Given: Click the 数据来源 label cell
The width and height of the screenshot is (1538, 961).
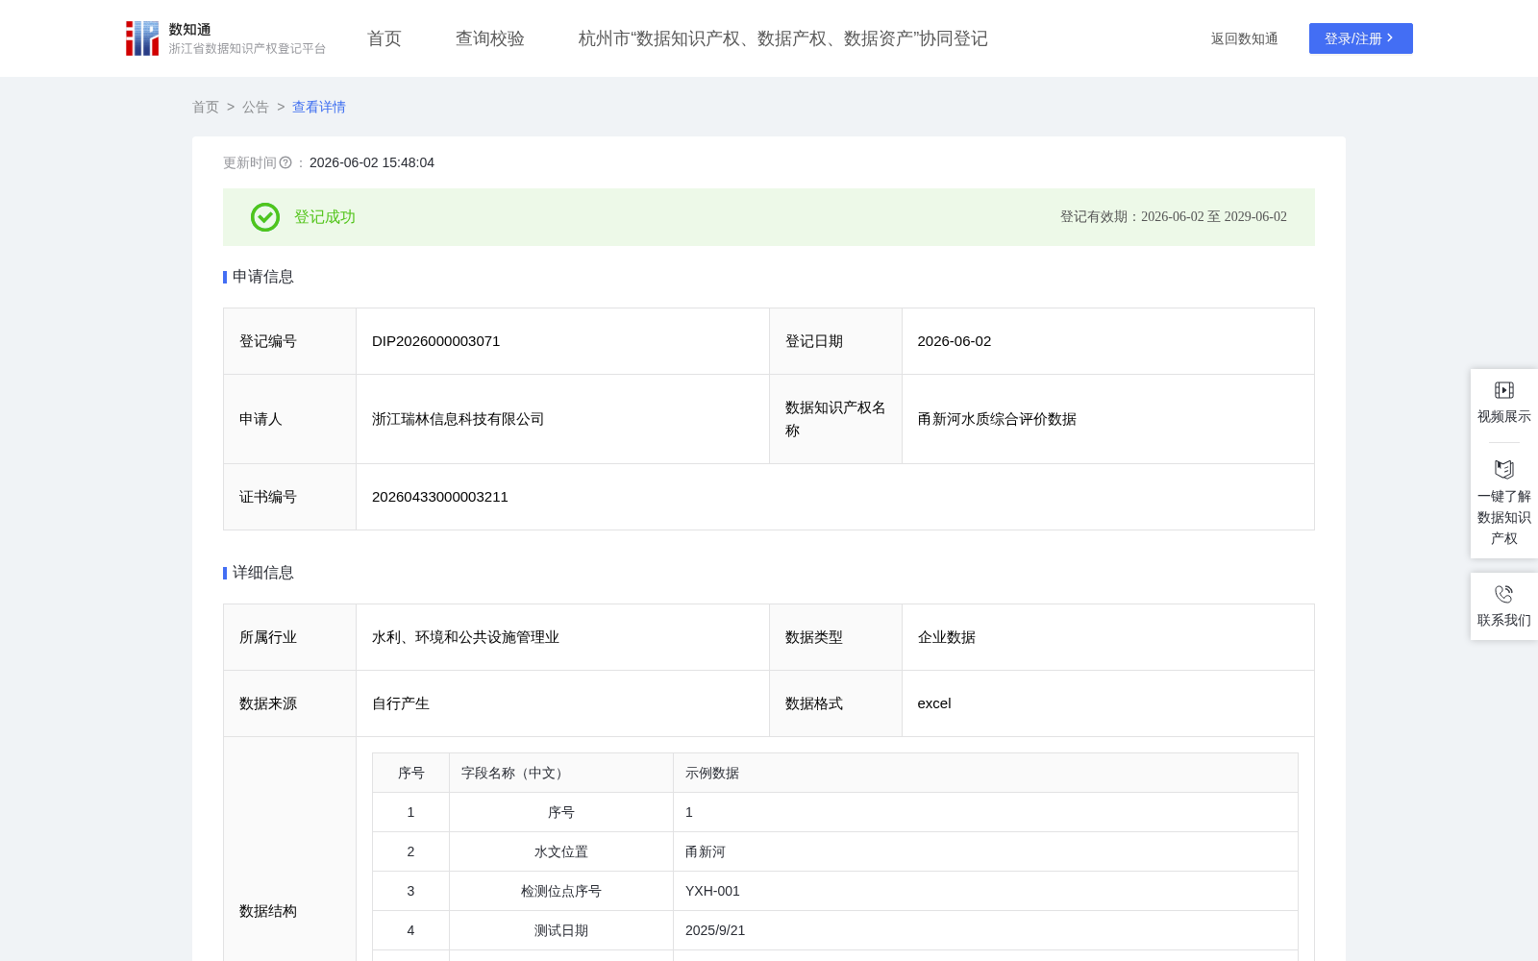Looking at the screenshot, I should click(290, 703).
